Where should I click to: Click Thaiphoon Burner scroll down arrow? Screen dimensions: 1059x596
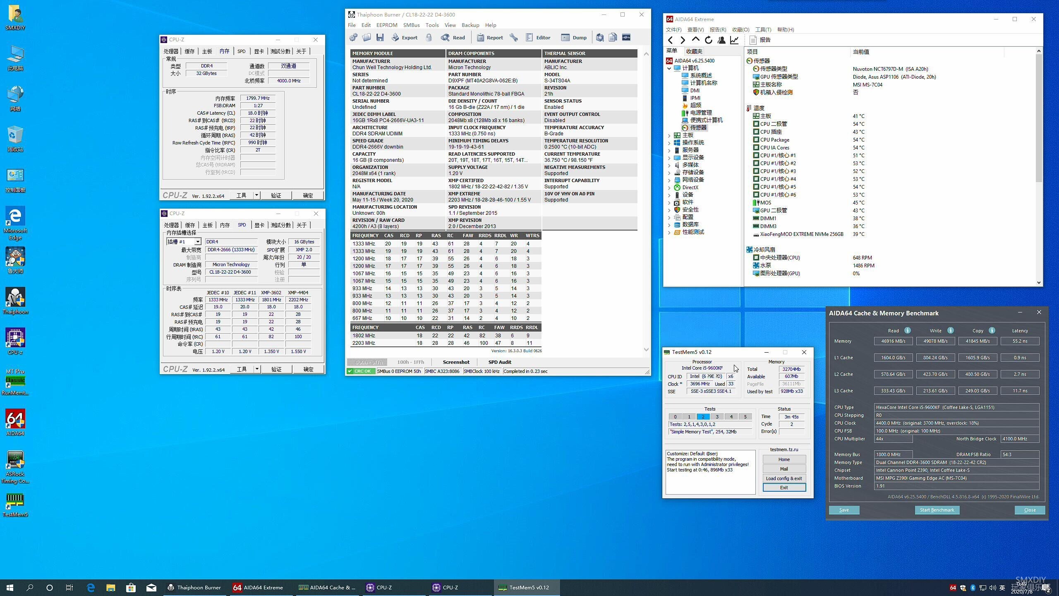click(x=646, y=350)
